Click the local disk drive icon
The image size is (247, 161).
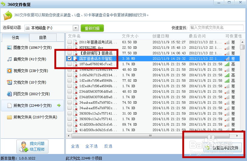point(28,28)
